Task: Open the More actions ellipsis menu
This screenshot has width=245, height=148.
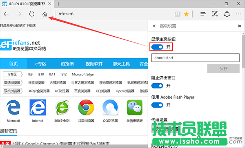Action: click(x=238, y=14)
